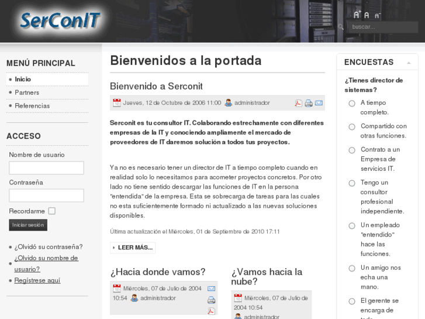Open ¿Hacia donde vamos? article title
Viewport: 425px width, 319px height.
point(158,272)
